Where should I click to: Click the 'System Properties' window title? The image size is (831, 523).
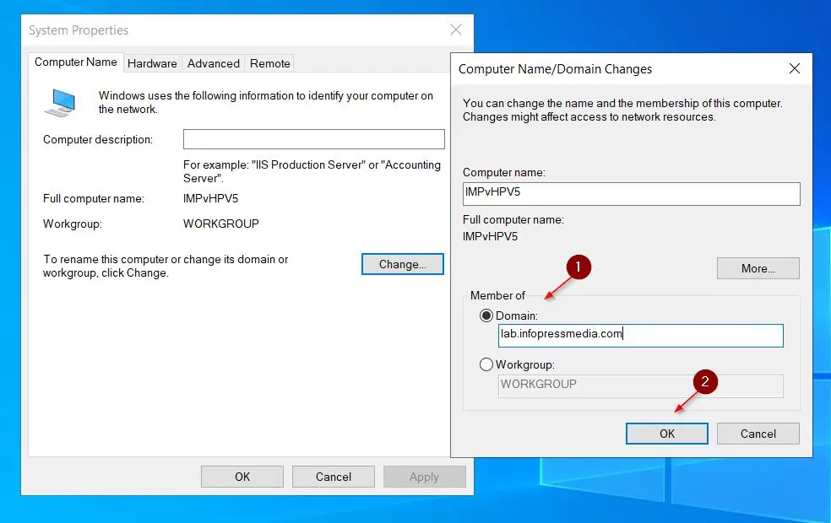[x=79, y=30]
